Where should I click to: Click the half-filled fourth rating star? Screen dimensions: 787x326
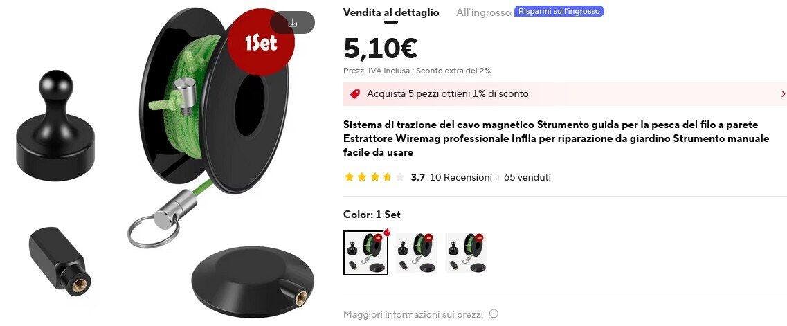(387, 177)
